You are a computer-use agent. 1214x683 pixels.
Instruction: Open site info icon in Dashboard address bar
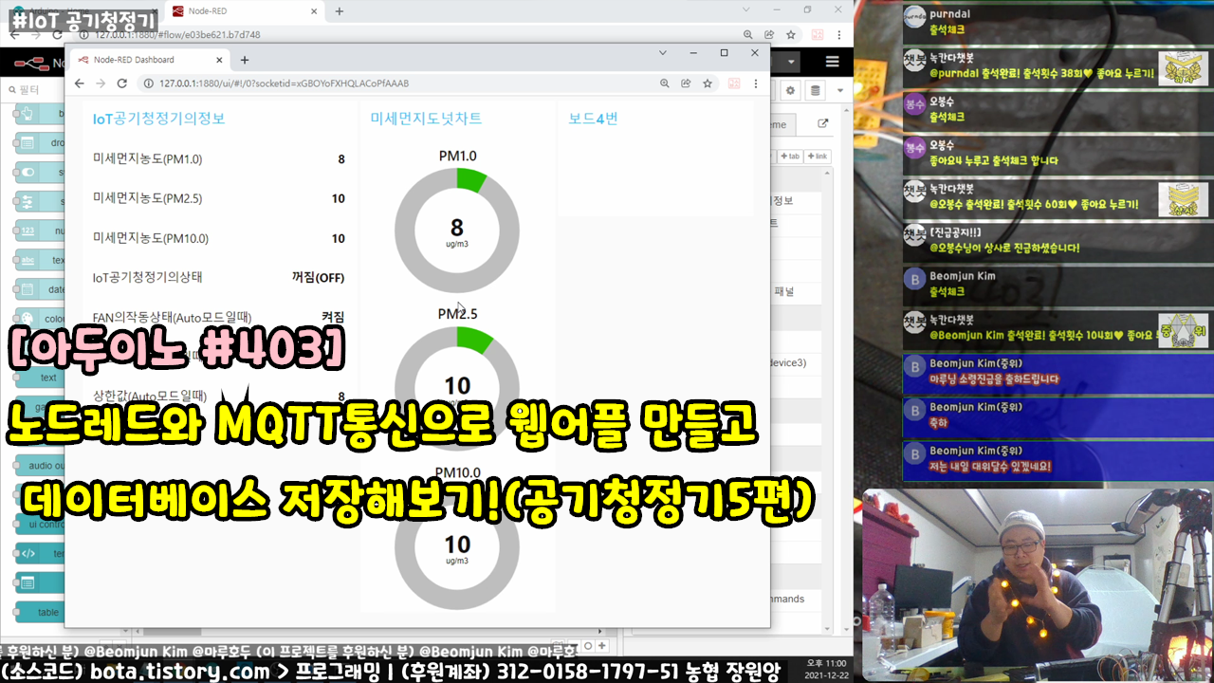pos(148,83)
